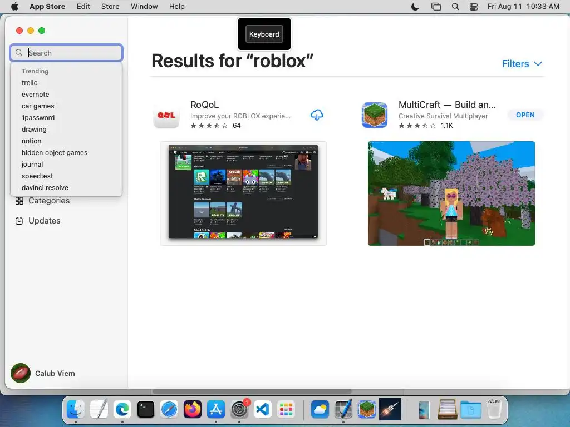Launch Safari from the dock
This screenshot has height=427, width=570.
[169, 410]
